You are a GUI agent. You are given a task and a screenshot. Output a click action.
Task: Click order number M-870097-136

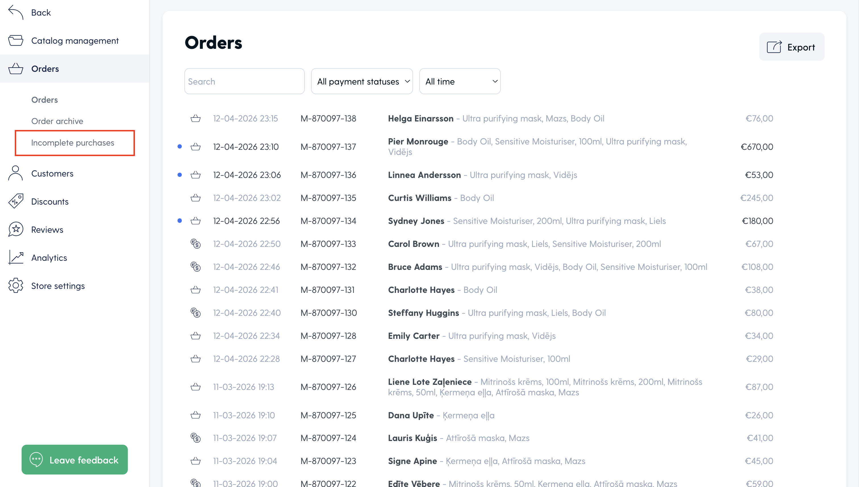pos(328,175)
